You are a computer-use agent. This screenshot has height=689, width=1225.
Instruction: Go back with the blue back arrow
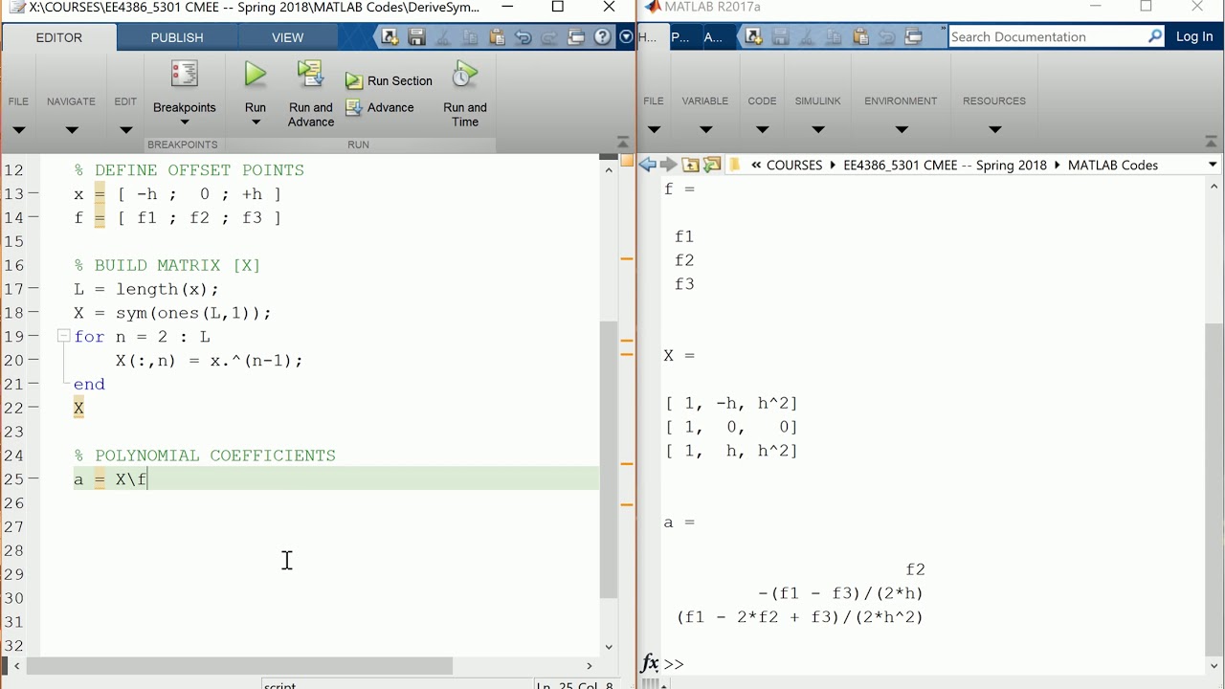pyautogui.click(x=648, y=165)
